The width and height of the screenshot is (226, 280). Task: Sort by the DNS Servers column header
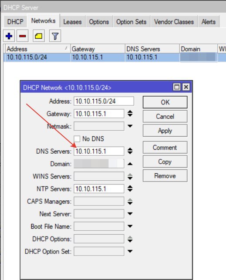click(152, 49)
